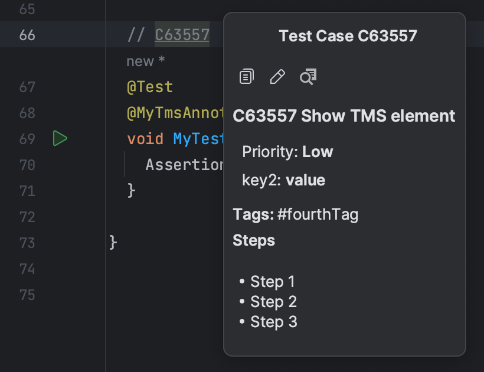
Task: Select the Test Case C63557 popup title
Action: tap(347, 35)
